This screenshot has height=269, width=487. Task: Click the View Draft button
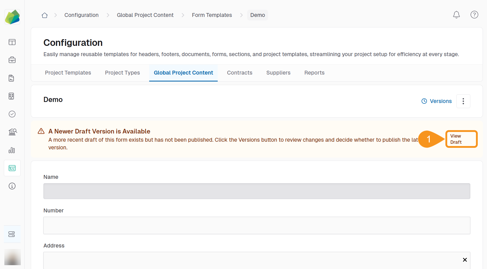coord(461,139)
